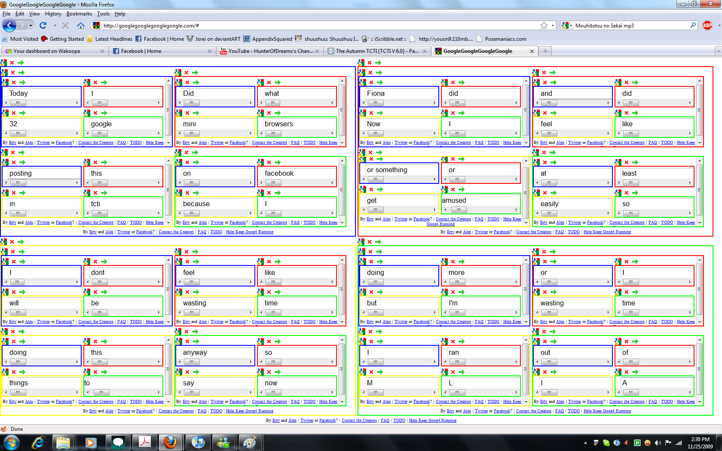
Task: Open the Getting Started bookmark
Action: [62, 39]
